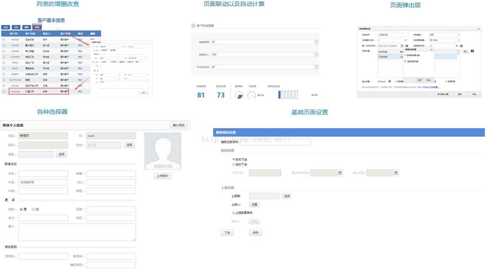
Task: Check the 上报前需审核 checkbox
Action: 233,213
